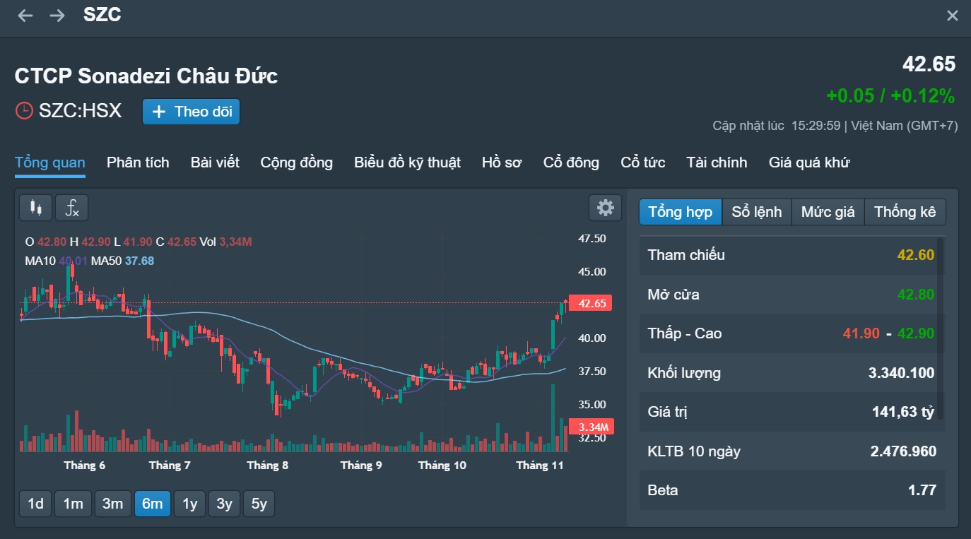Select the Thống kê panel tab

coord(905,212)
